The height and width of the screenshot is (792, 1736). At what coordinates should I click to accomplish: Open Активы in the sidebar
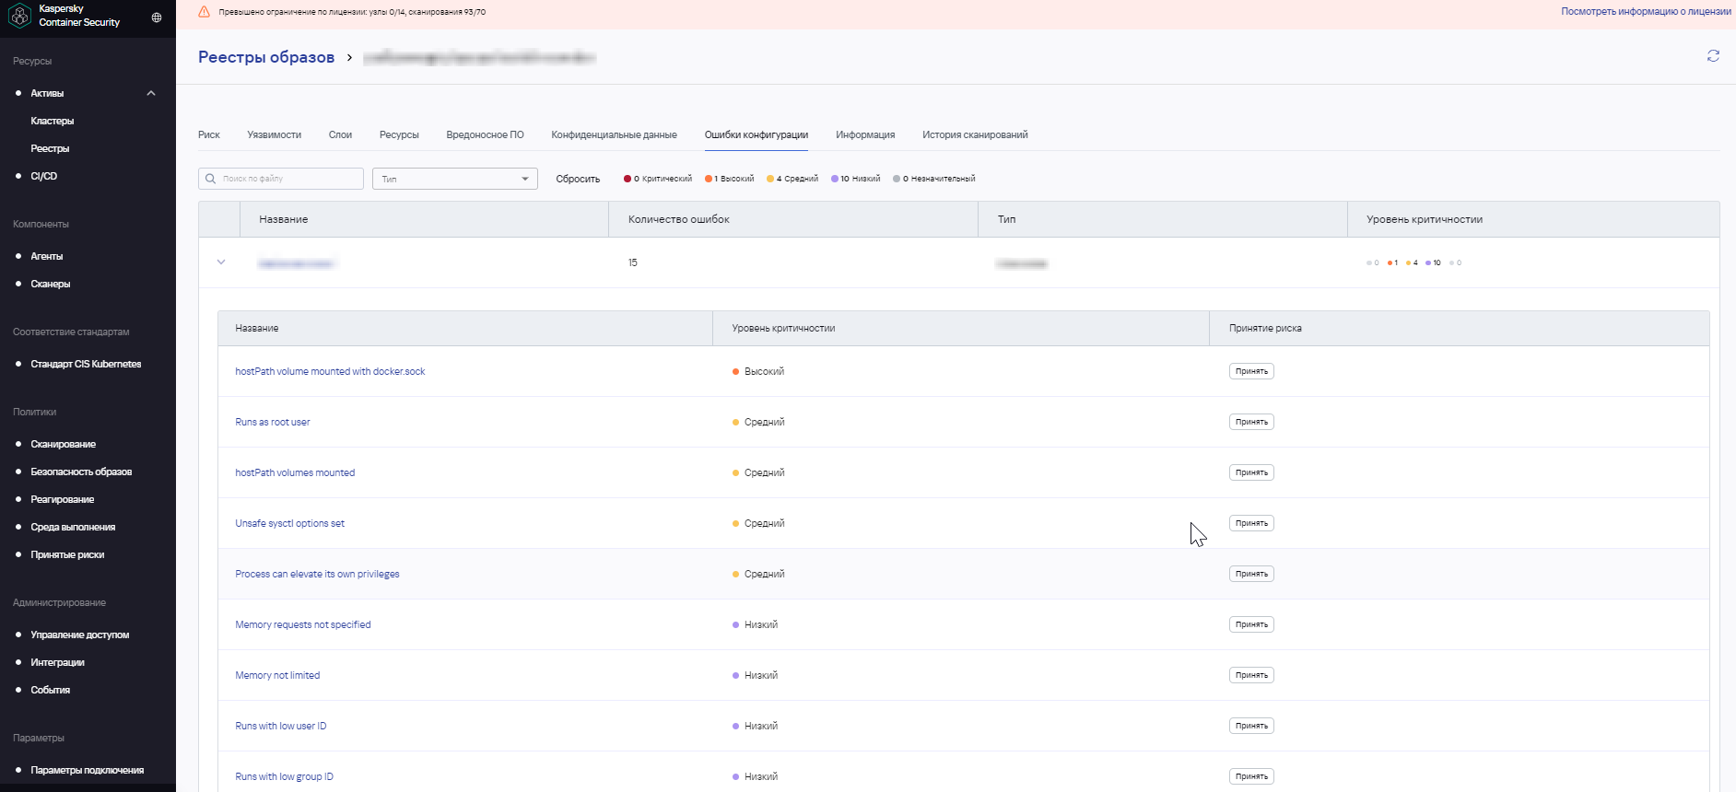coord(47,93)
